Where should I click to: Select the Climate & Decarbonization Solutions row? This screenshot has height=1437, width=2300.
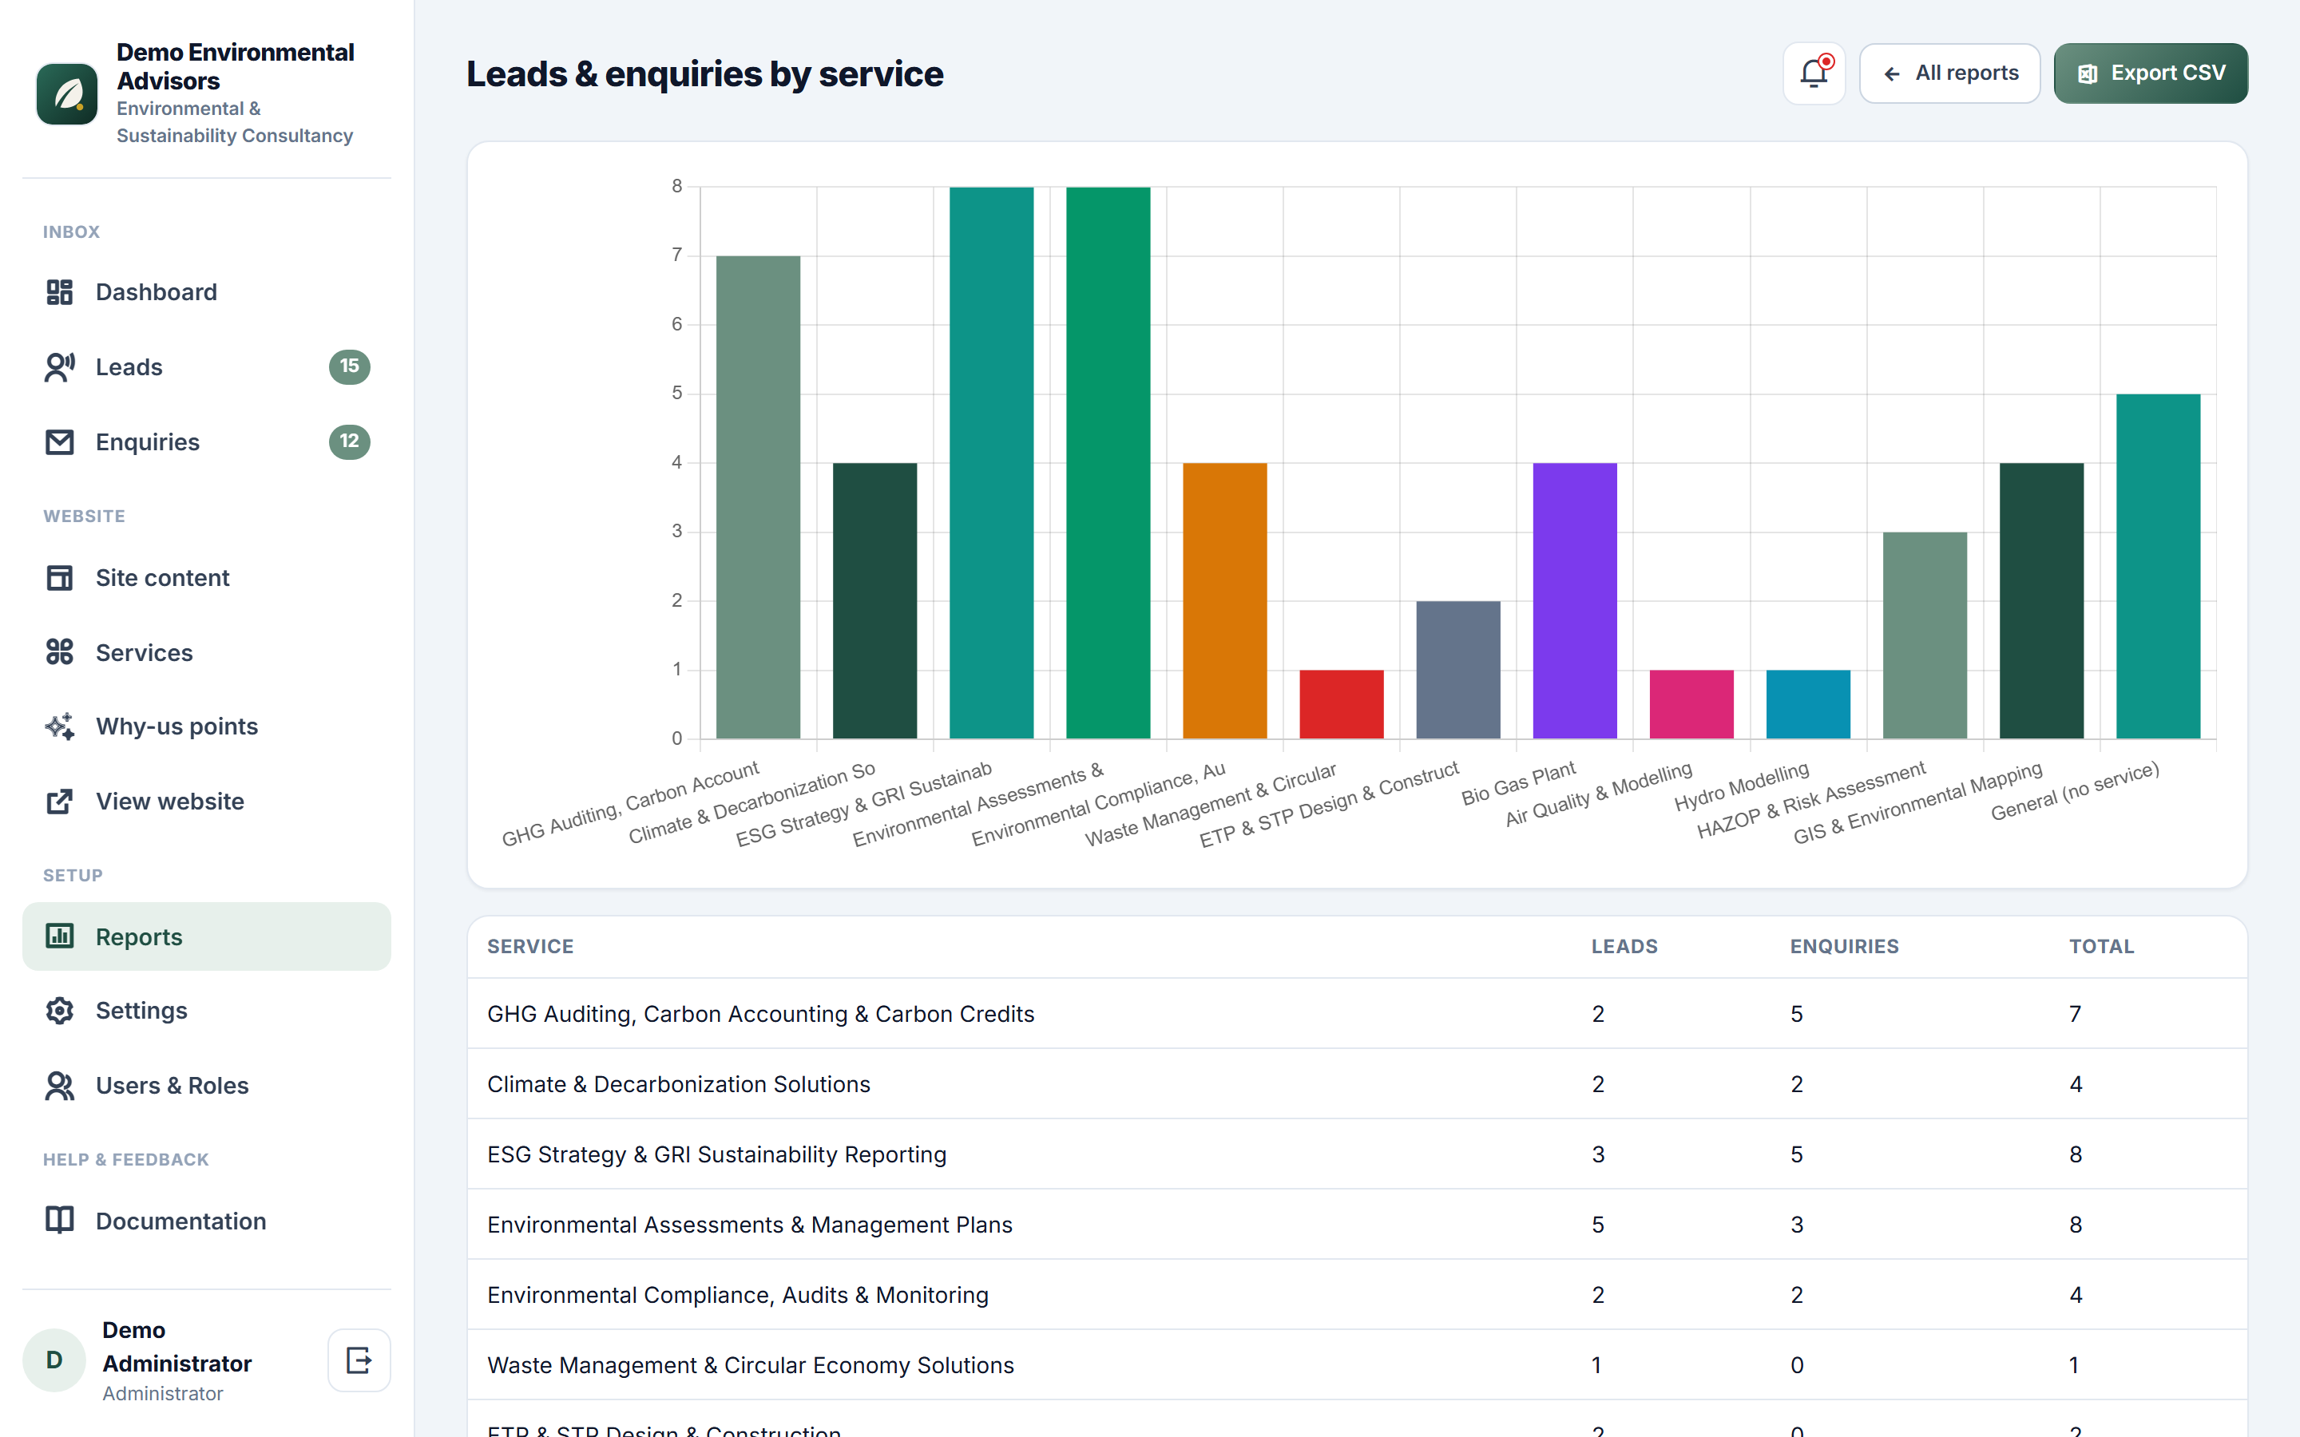[1357, 1084]
